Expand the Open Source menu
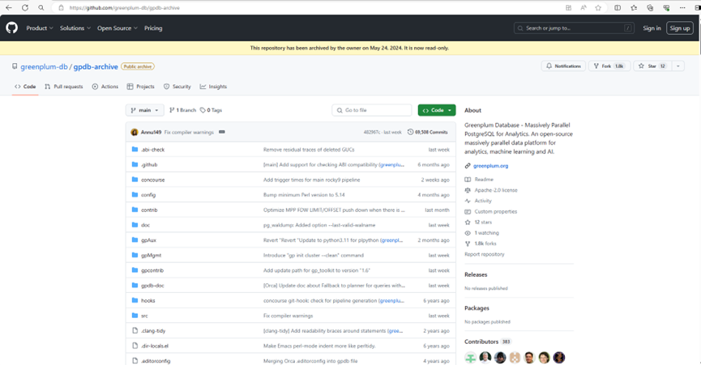Image resolution: width=701 pixels, height=365 pixels. tap(118, 28)
